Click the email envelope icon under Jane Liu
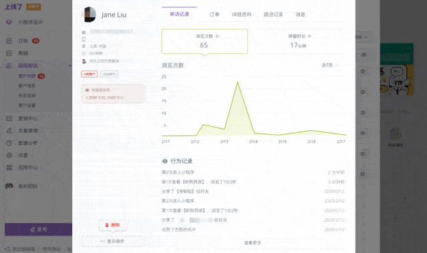 84,32
